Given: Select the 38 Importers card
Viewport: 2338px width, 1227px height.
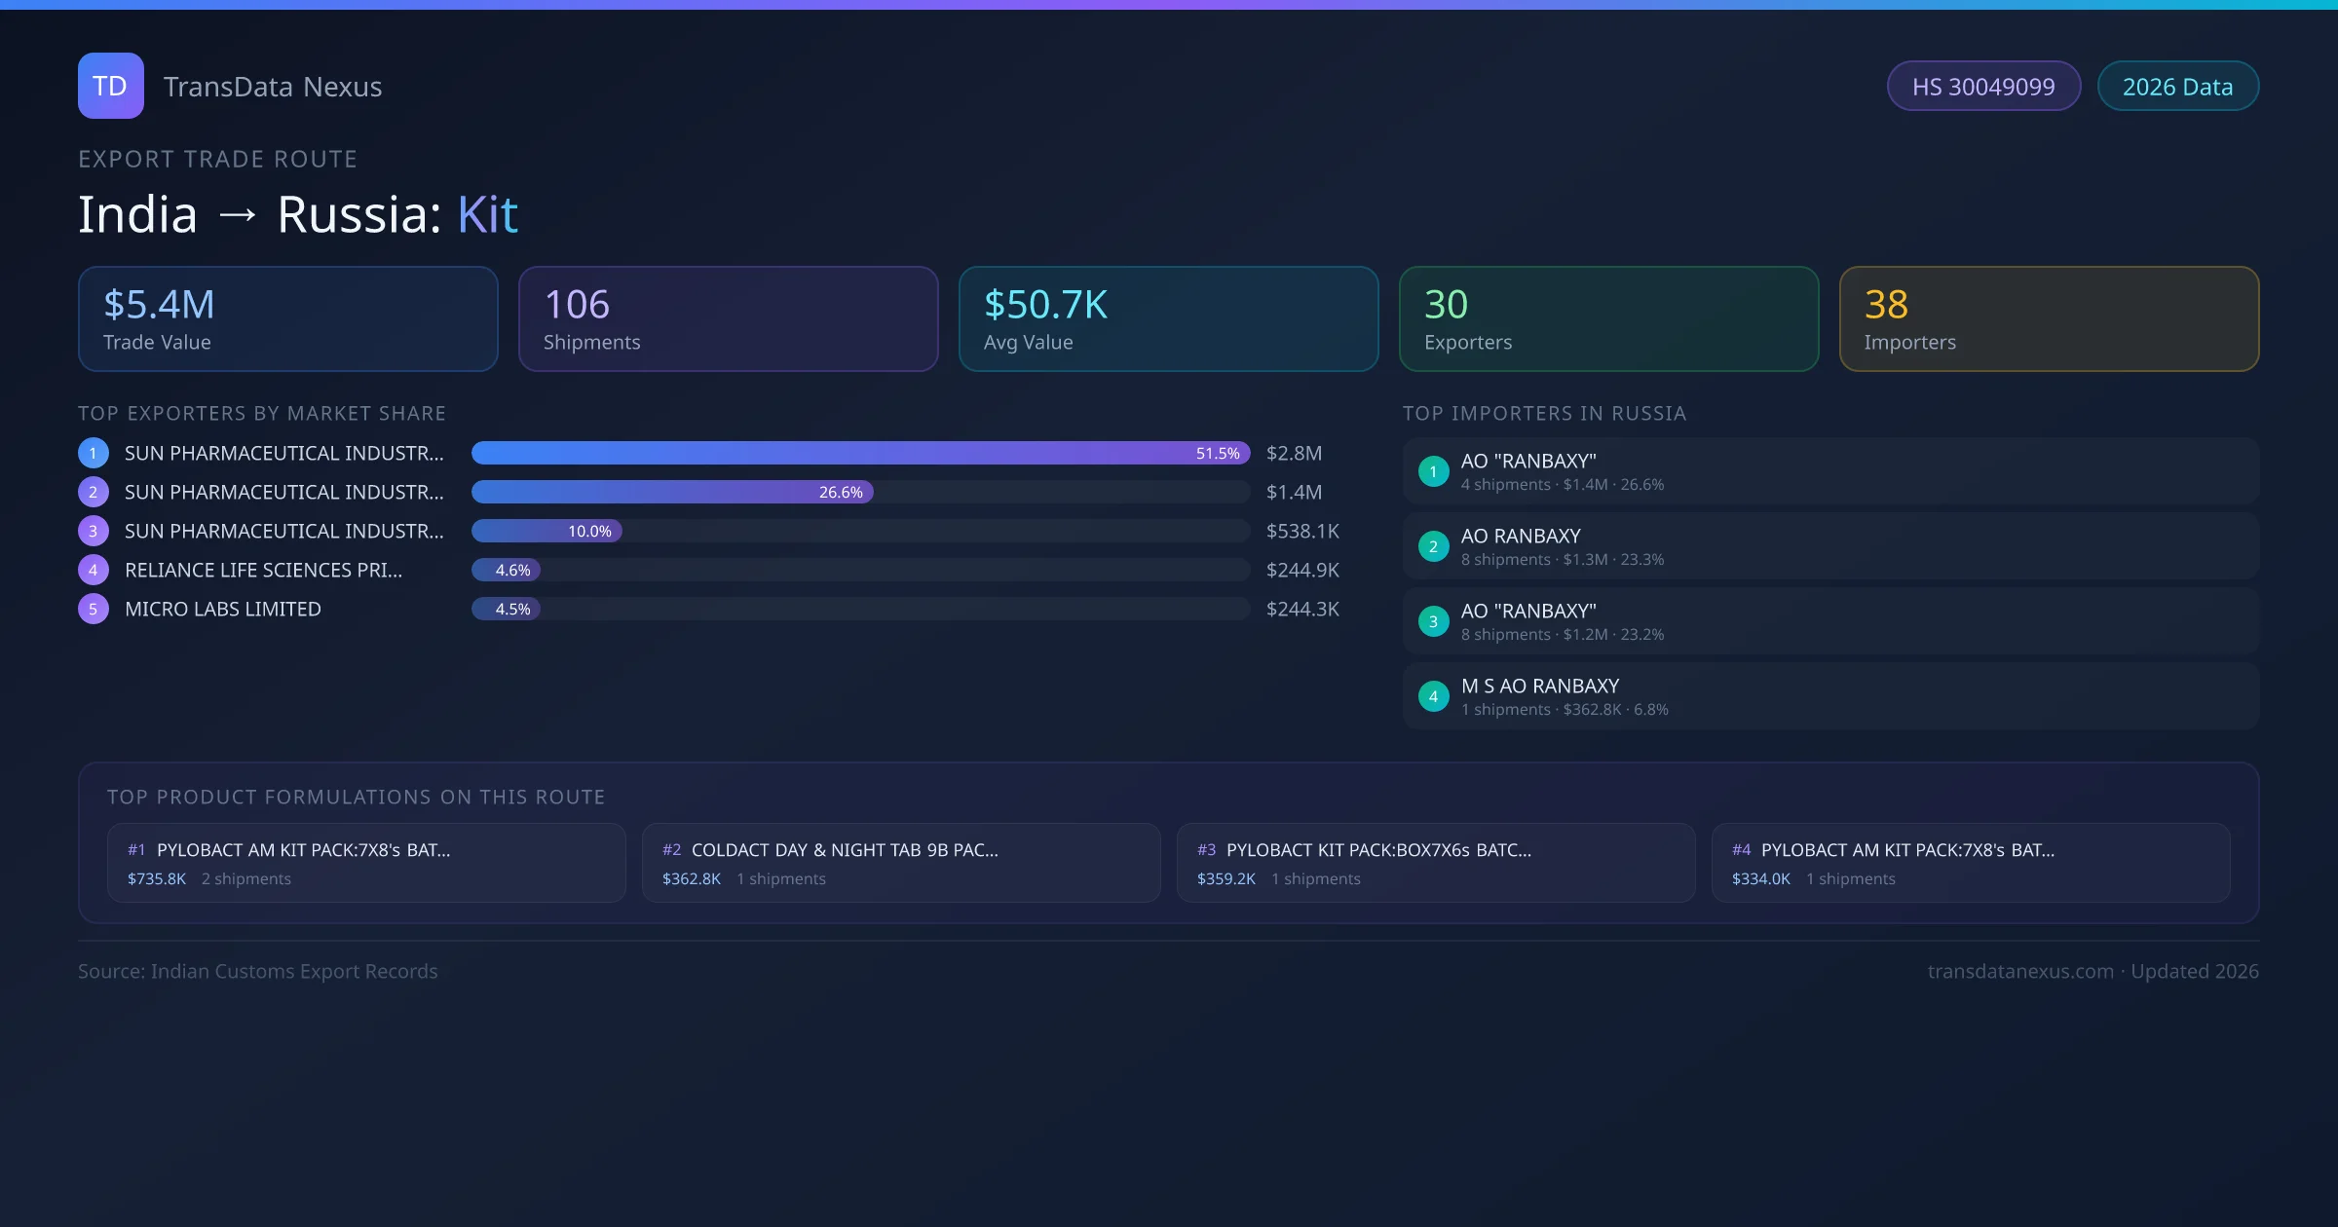Looking at the screenshot, I should [2049, 318].
